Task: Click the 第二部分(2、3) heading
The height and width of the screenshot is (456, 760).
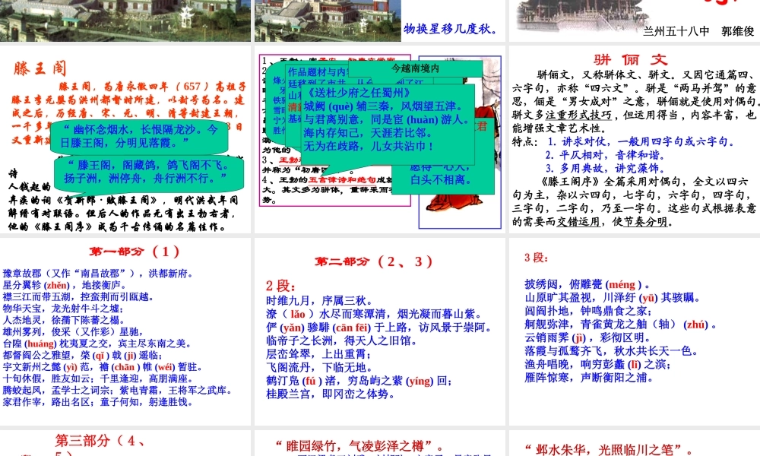Action: click(x=374, y=261)
